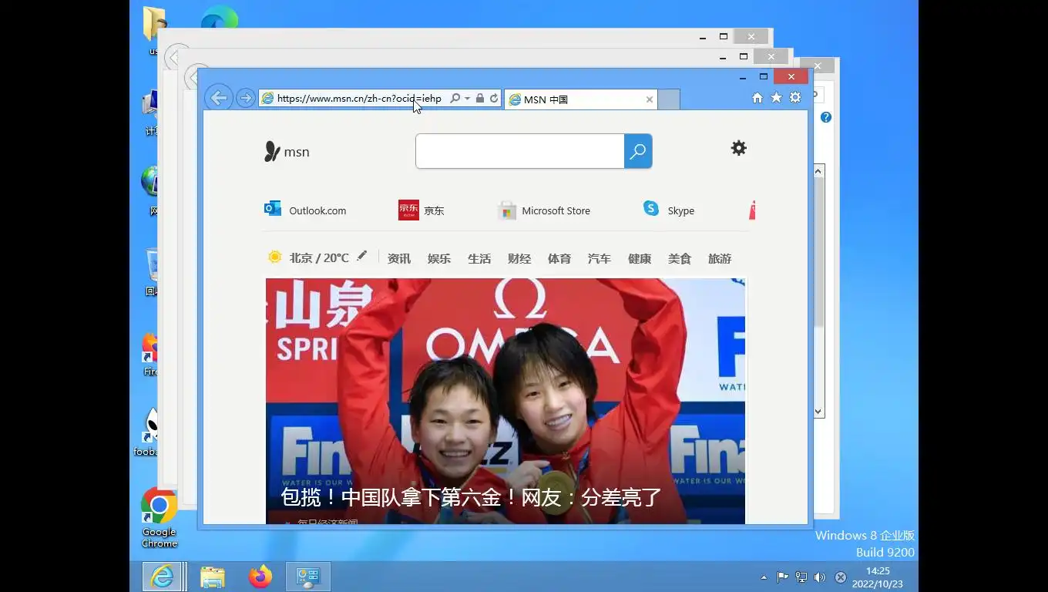Launch Firefox from the taskbar

(x=260, y=577)
